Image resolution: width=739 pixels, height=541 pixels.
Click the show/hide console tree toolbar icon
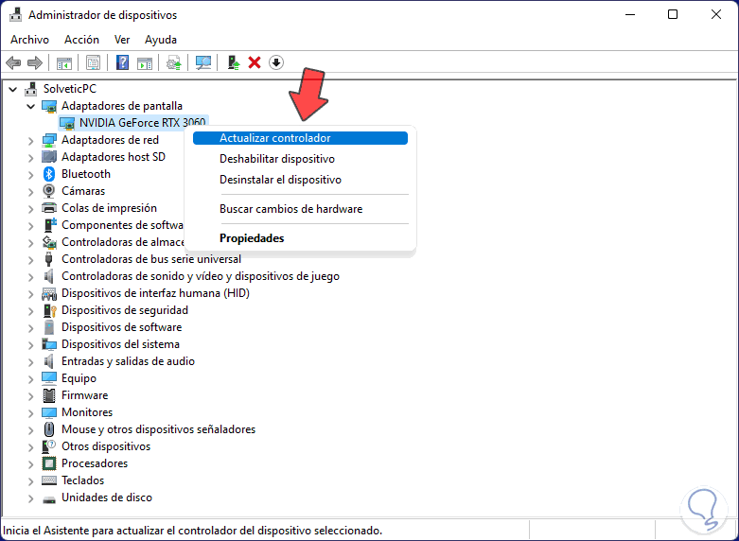click(64, 62)
